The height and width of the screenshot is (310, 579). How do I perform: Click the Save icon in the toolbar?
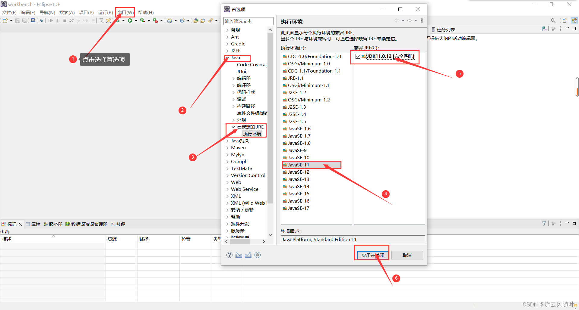coord(17,20)
